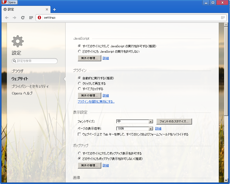The width and height of the screenshot is (230, 184).
Task: Open Speed Dial grid icon
Action: 31,18
